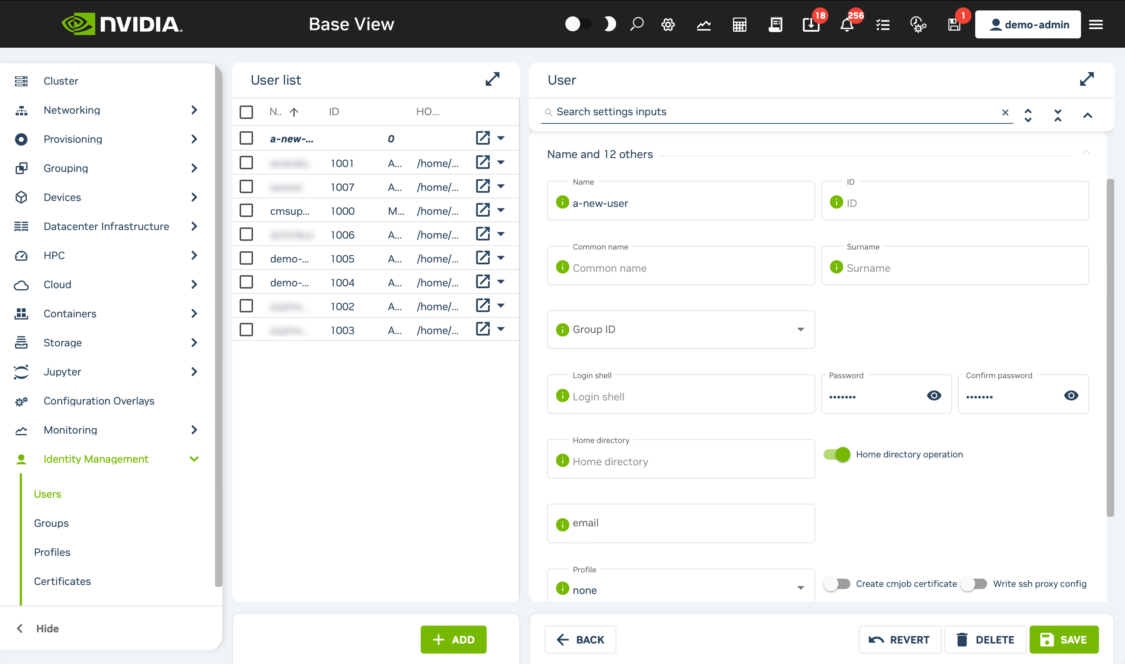Open the search magnifier in top bar
The height and width of the screenshot is (664, 1125).
coord(637,24)
